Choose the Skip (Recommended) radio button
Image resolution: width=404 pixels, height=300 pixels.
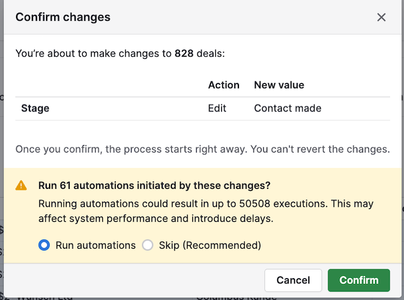click(148, 245)
